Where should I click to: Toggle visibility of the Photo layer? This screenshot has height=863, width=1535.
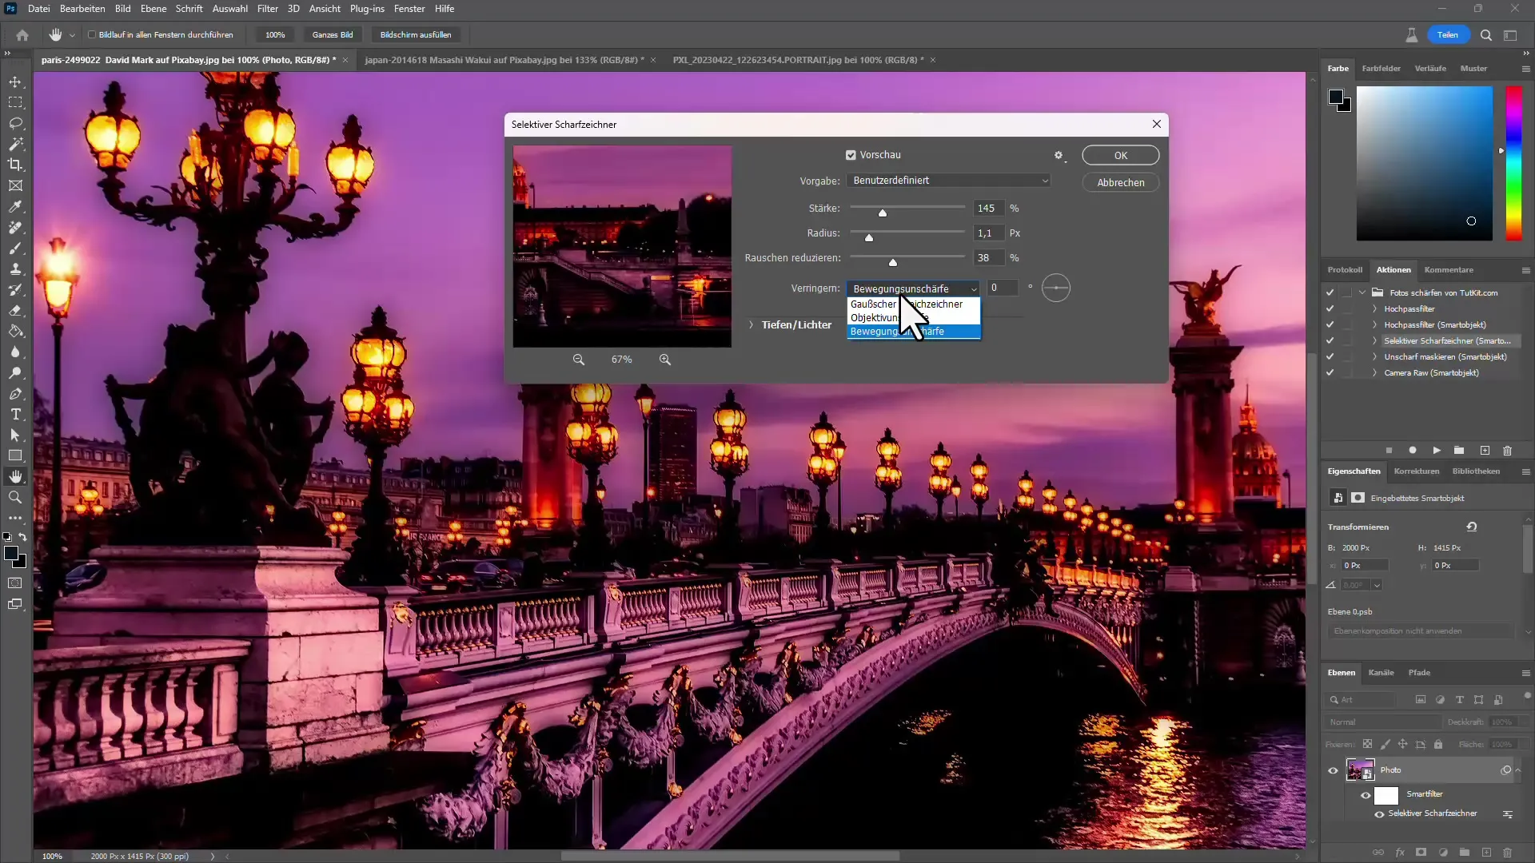tap(1333, 770)
